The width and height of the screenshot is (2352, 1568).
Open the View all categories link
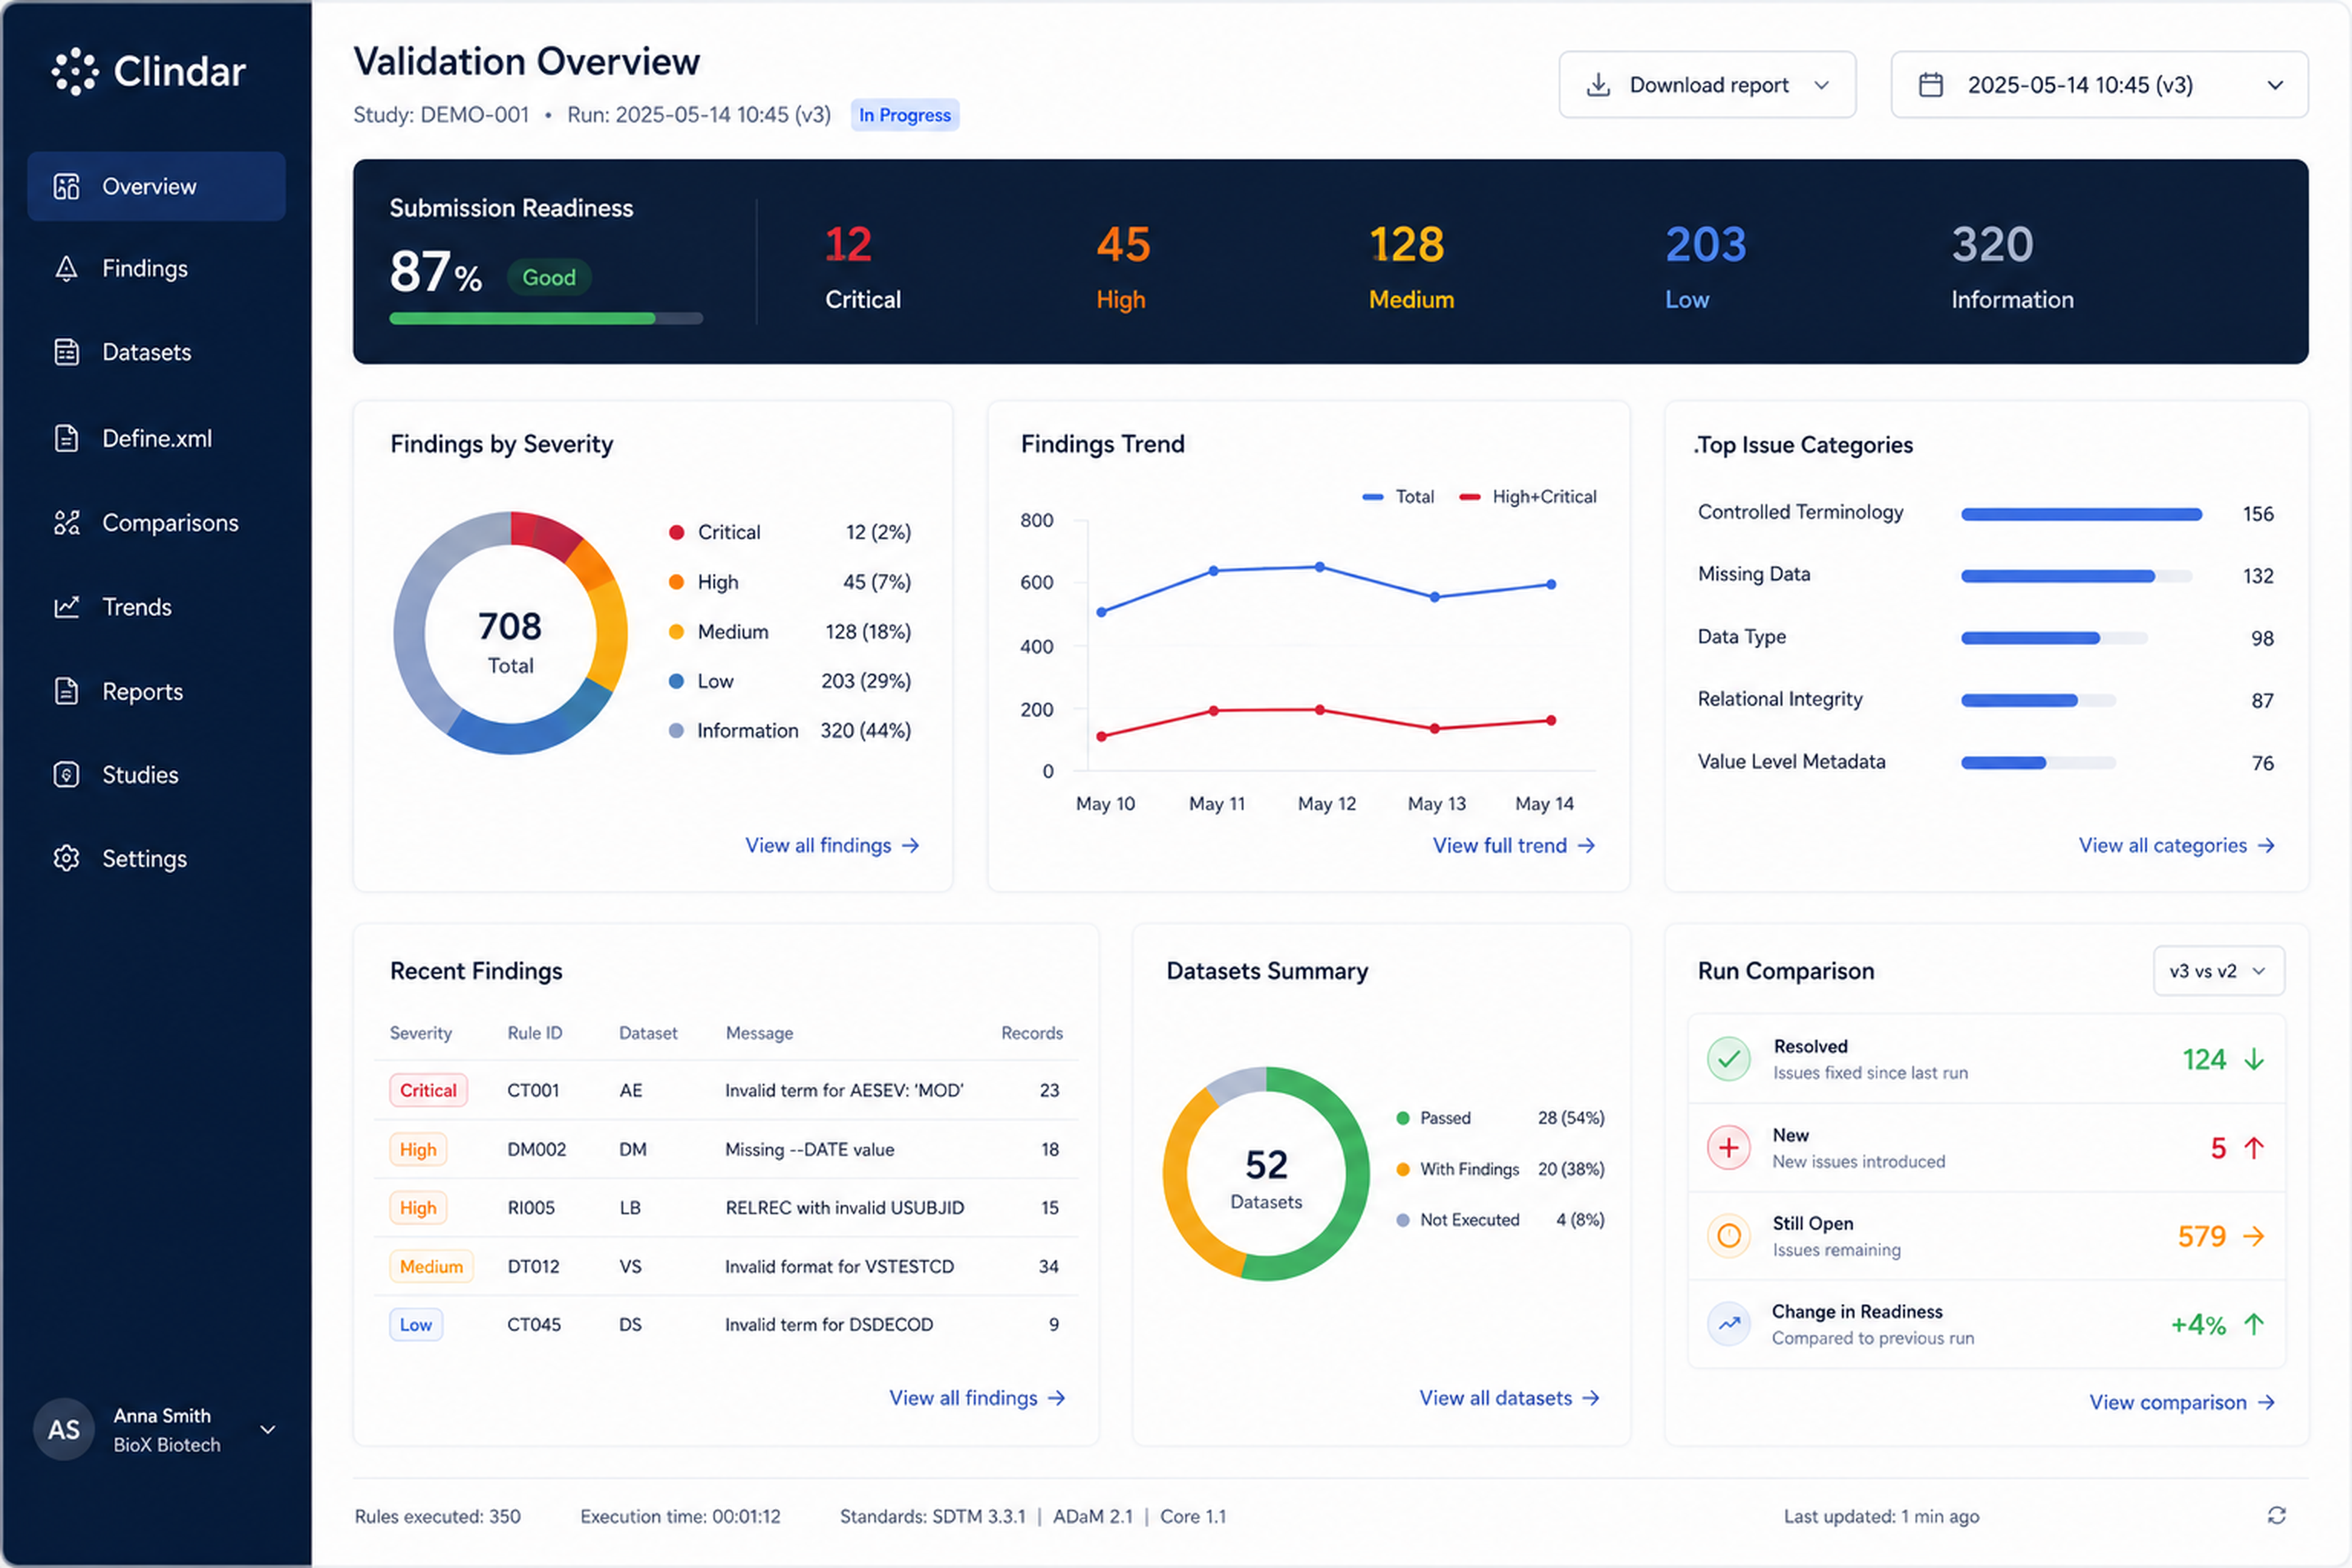pos(2177,846)
